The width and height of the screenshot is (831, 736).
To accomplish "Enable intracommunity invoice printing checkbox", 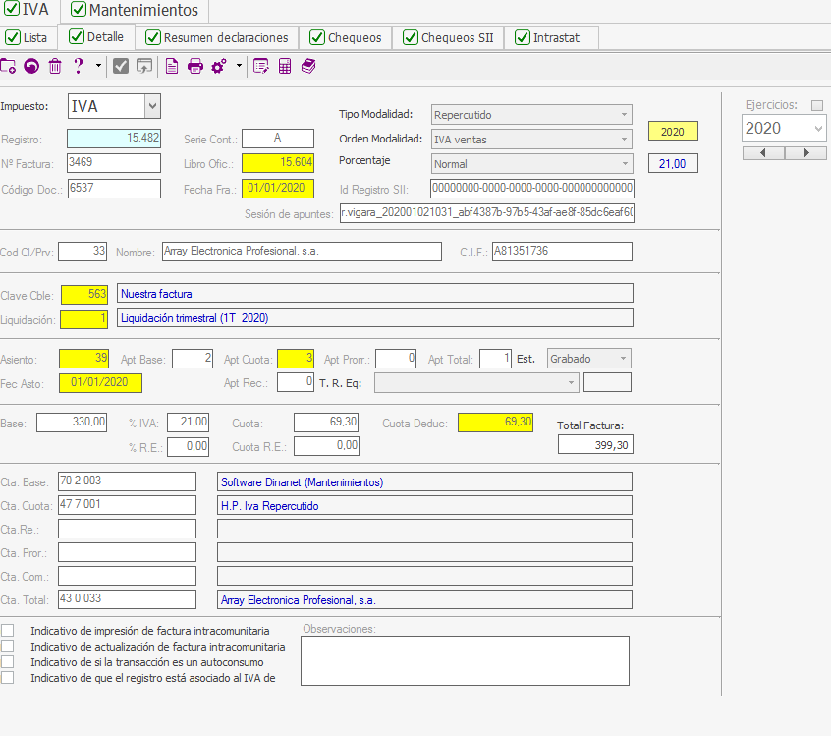I will (8, 630).
